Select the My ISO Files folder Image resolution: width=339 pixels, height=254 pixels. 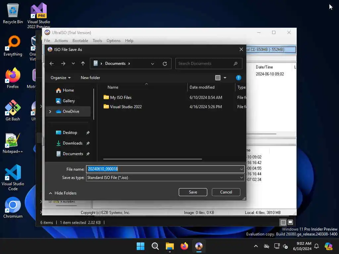(x=121, y=98)
